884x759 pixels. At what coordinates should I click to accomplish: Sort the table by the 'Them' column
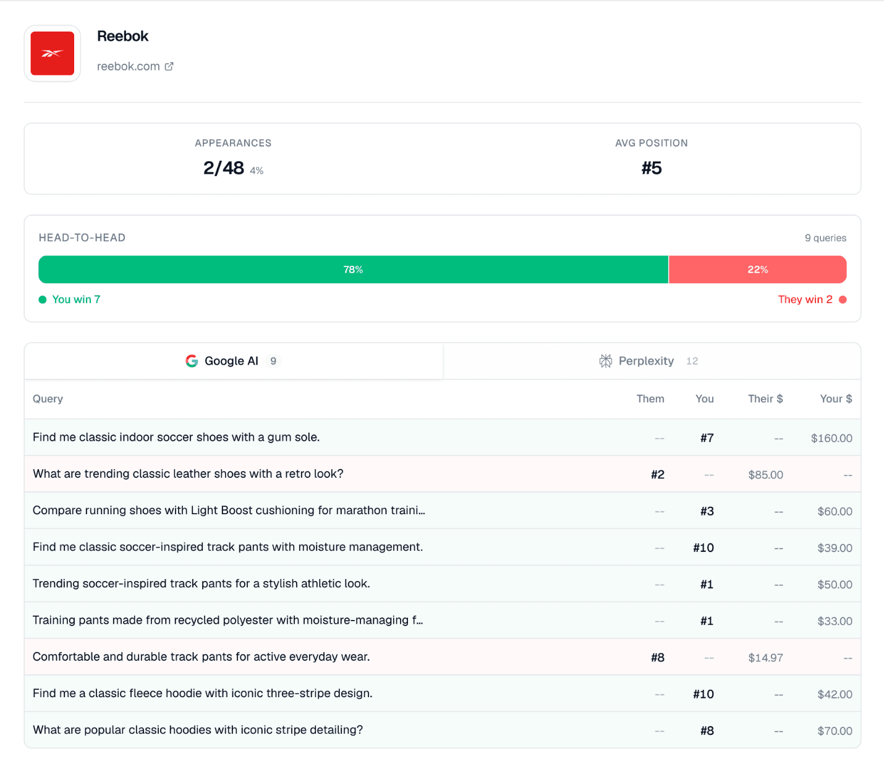[x=650, y=399]
